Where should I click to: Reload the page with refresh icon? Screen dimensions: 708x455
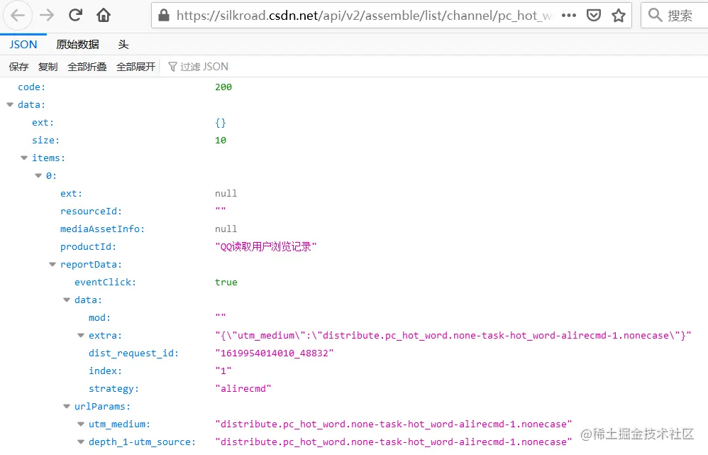click(x=75, y=15)
